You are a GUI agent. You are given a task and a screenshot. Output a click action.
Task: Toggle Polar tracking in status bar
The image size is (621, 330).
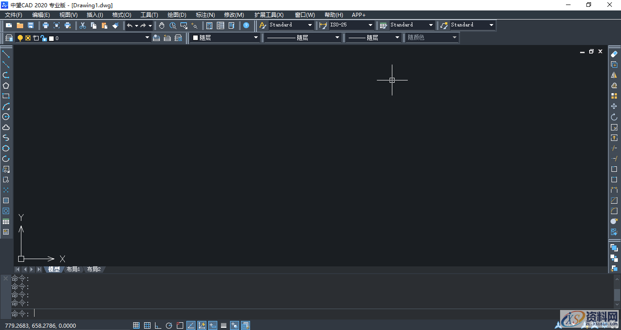click(169, 325)
